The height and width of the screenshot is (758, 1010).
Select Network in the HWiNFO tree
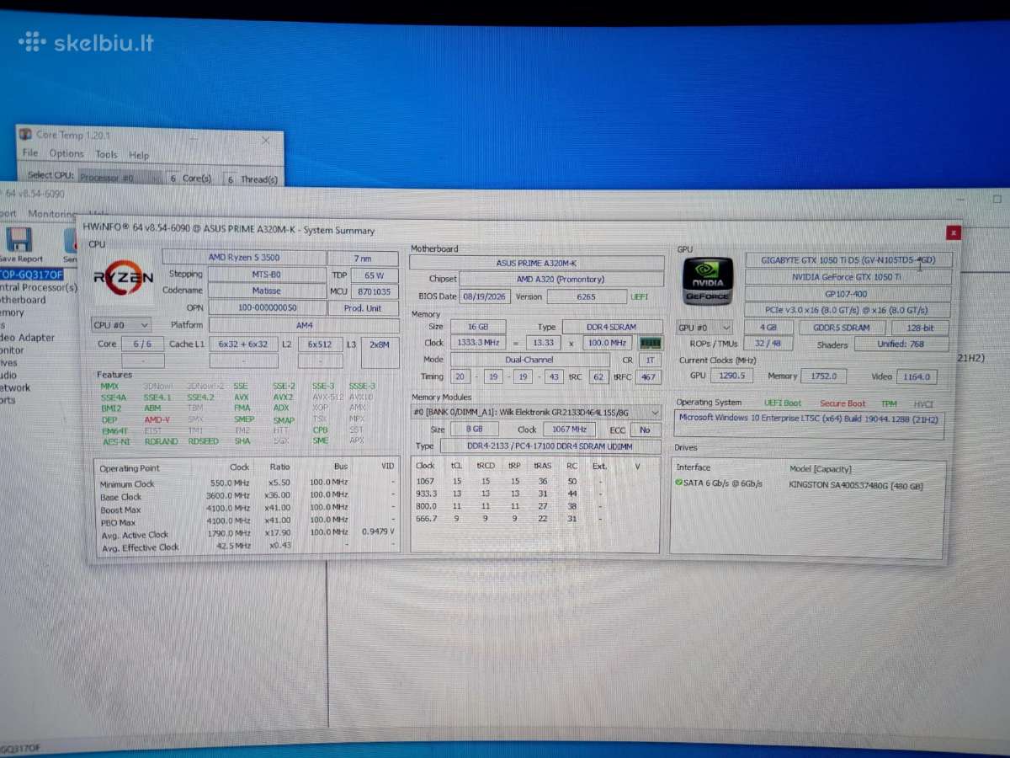[x=15, y=388]
